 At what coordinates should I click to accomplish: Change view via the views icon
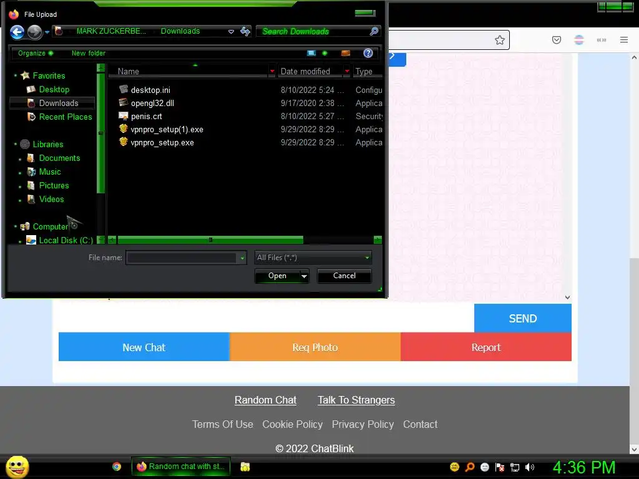(x=311, y=53)
